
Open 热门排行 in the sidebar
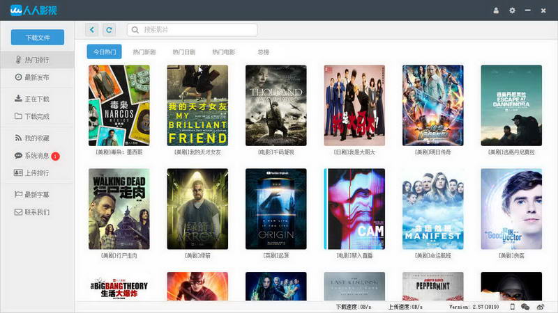coord(37,60)
